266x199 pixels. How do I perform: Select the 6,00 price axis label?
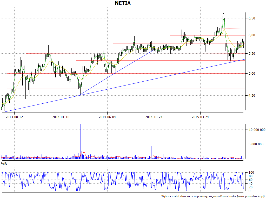[x=252, y=35]
